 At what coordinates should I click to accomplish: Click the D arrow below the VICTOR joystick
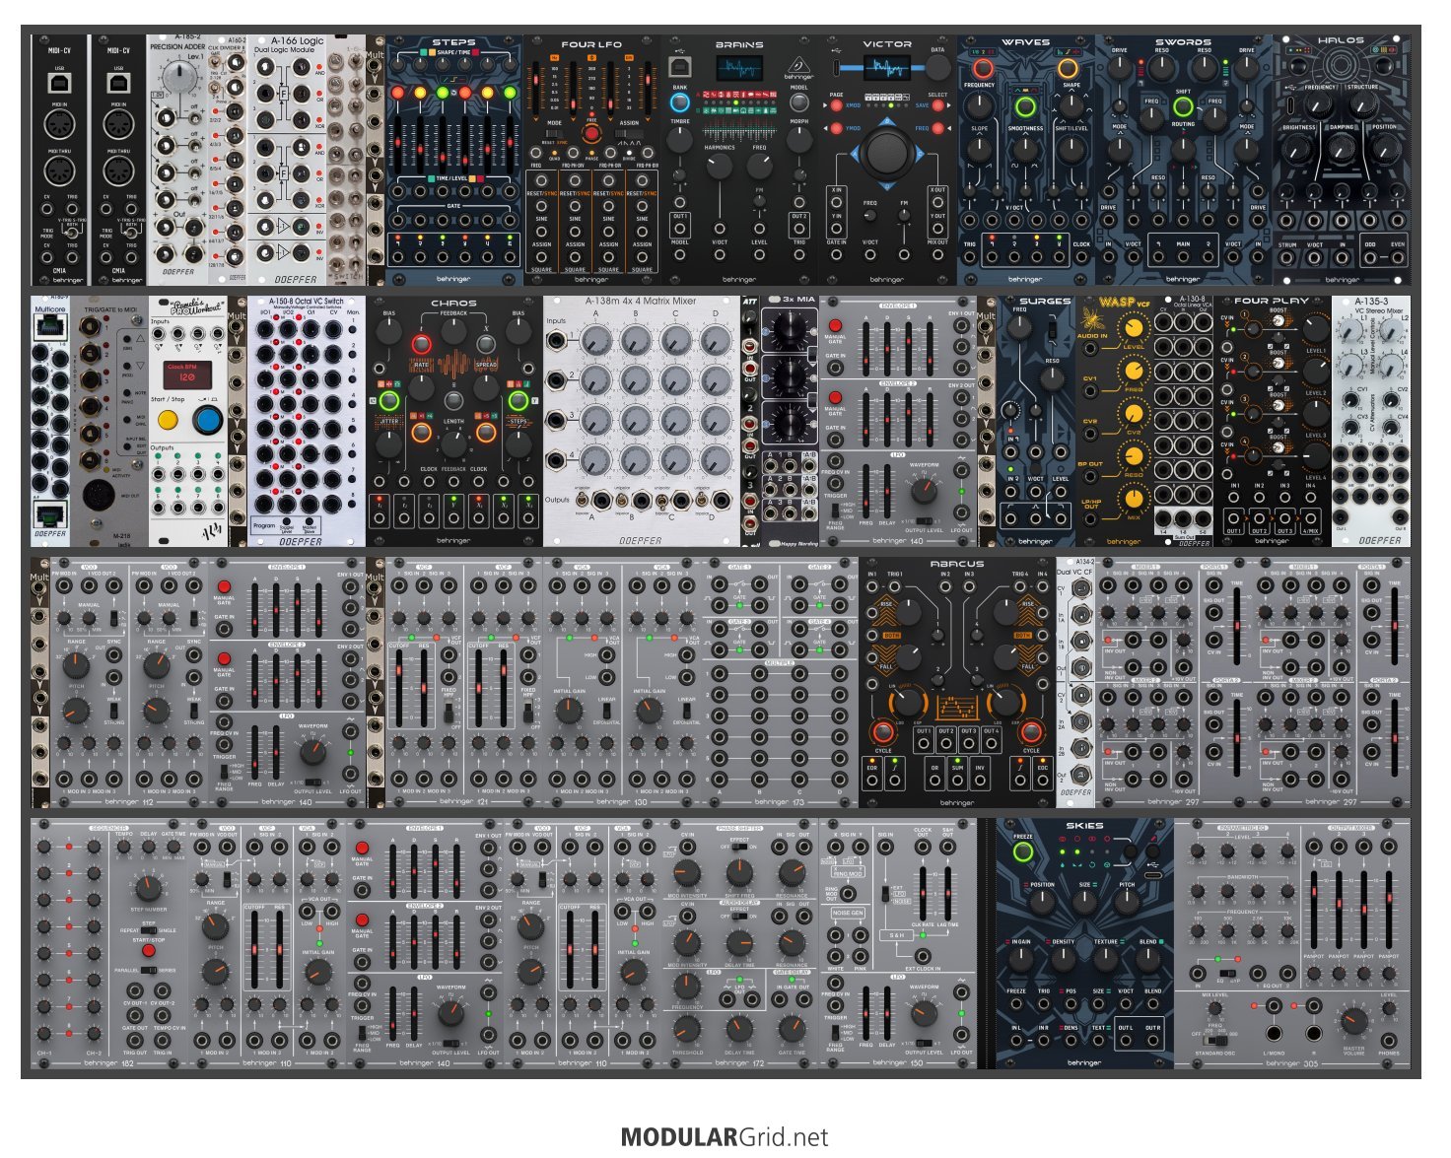point(887,185)
